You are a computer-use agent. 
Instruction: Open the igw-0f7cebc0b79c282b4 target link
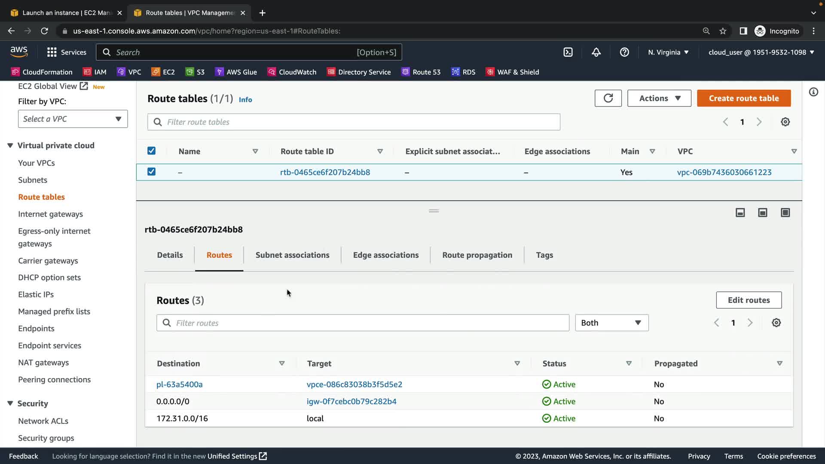[x=351, y=401]
